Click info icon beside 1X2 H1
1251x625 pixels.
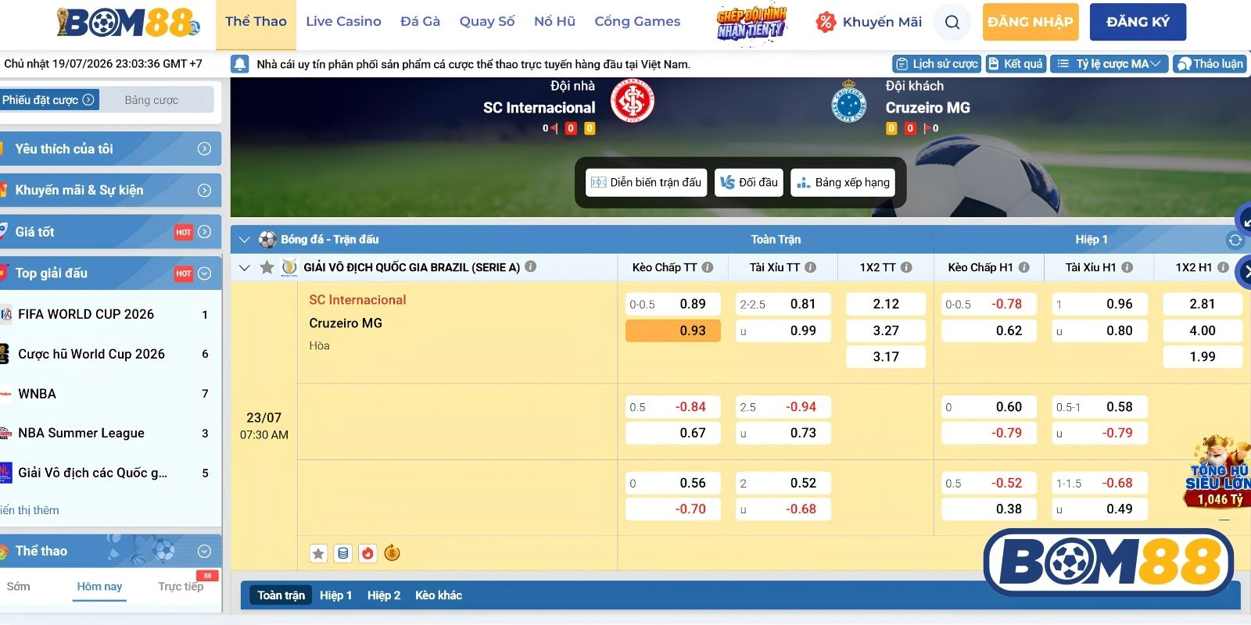(1223, 267)
